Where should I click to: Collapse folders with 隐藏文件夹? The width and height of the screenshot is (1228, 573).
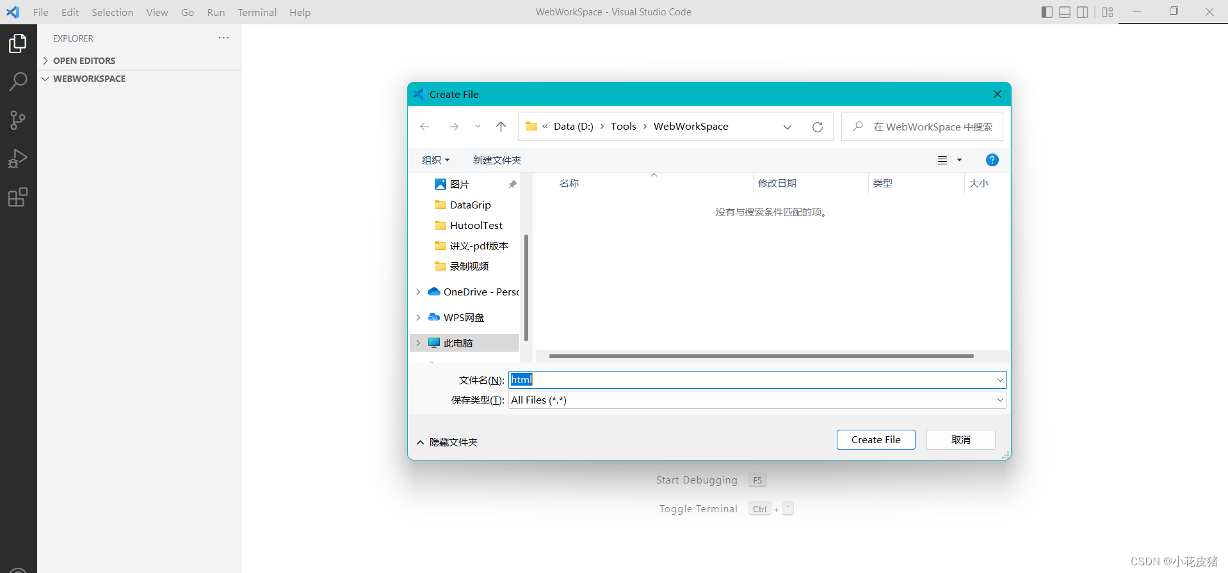[x=447, y=442]
